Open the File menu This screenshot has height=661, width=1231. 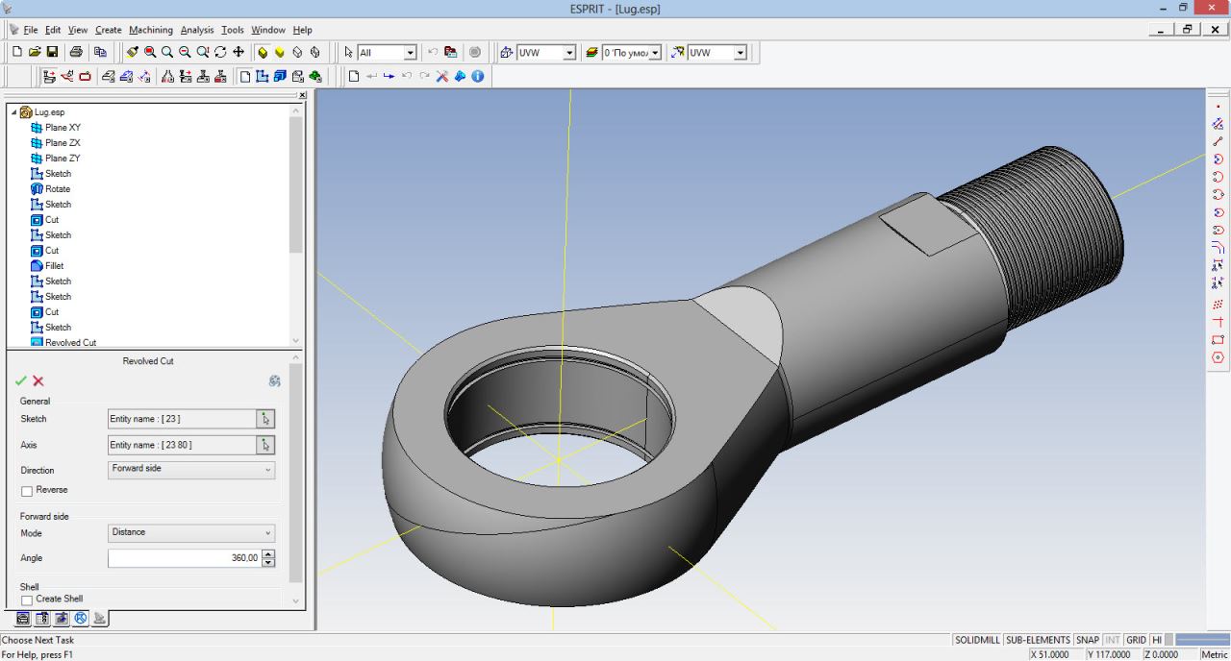pyautogui.click(x=31, y=30)
